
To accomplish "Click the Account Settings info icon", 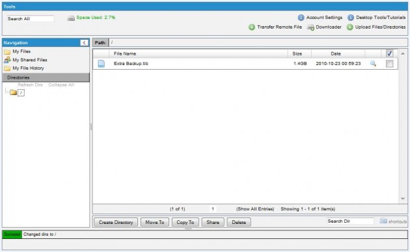I will pyautogui.click(x=301, y=18).
